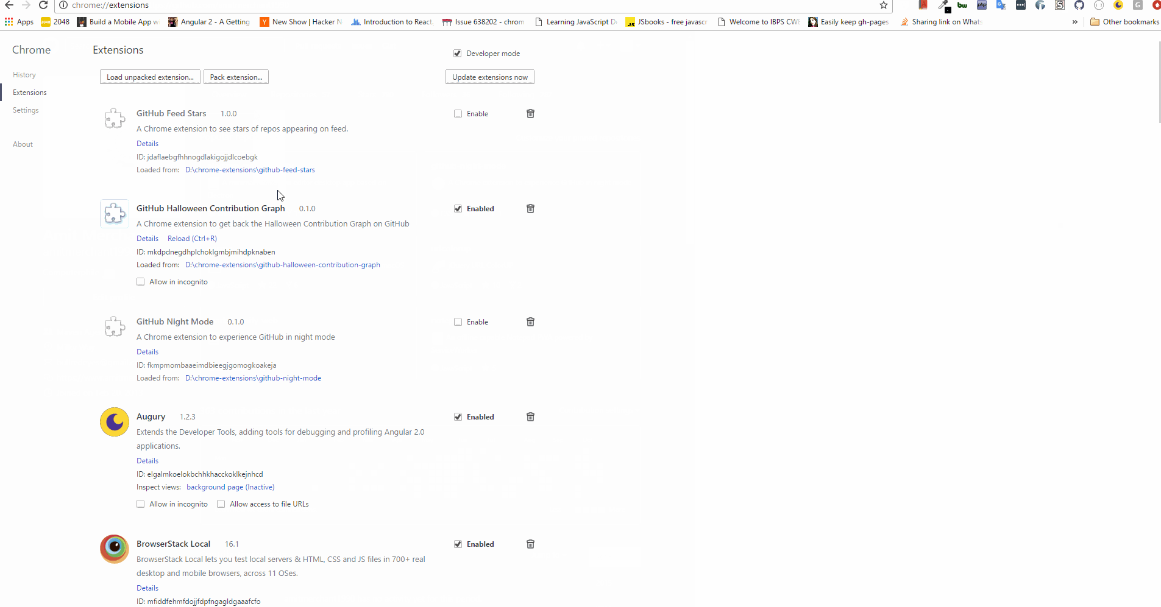Image resolution: width=1161 pixels, height=607 pixels.
Task: Click the reload page icon
Action: pyautogui.click(x=43, y=5)
